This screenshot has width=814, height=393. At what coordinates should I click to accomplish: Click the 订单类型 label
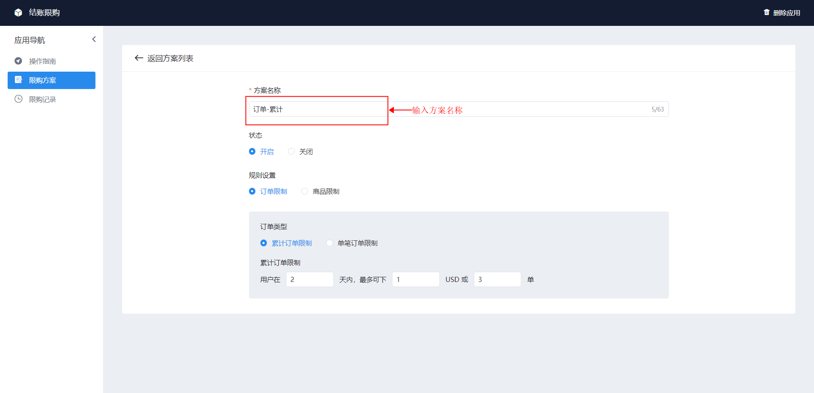click(274, 226)
